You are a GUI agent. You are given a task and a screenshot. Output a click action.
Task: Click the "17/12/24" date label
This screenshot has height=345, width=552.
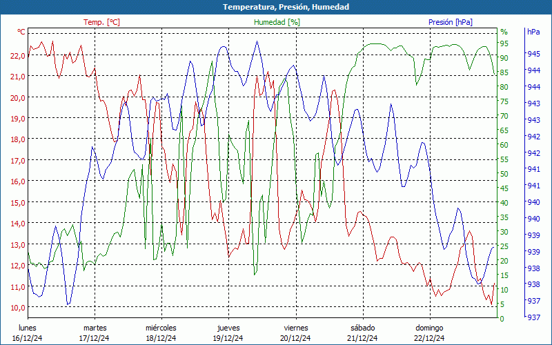click(94, 338)
